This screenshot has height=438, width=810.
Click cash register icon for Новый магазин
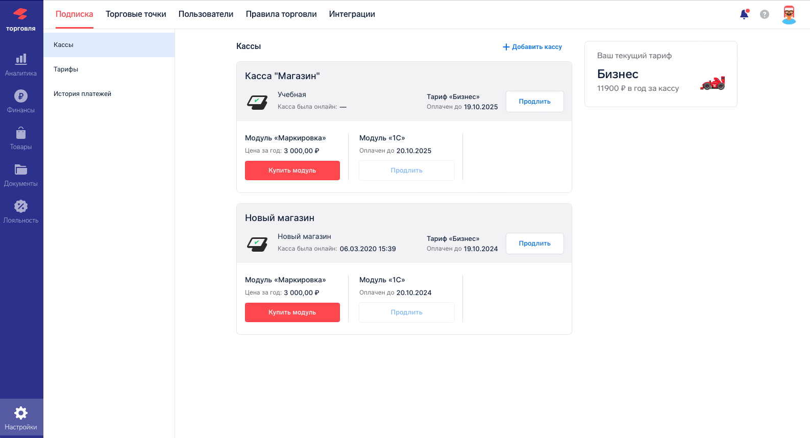tap(257, 244)
